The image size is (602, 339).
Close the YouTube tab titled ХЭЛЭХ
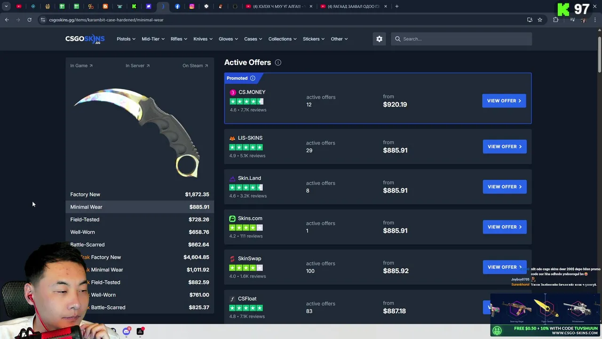point(311,7)
